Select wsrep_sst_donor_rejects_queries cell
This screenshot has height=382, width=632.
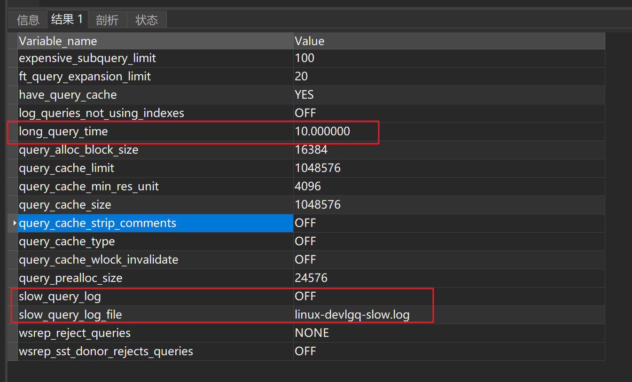click(156, 351)
